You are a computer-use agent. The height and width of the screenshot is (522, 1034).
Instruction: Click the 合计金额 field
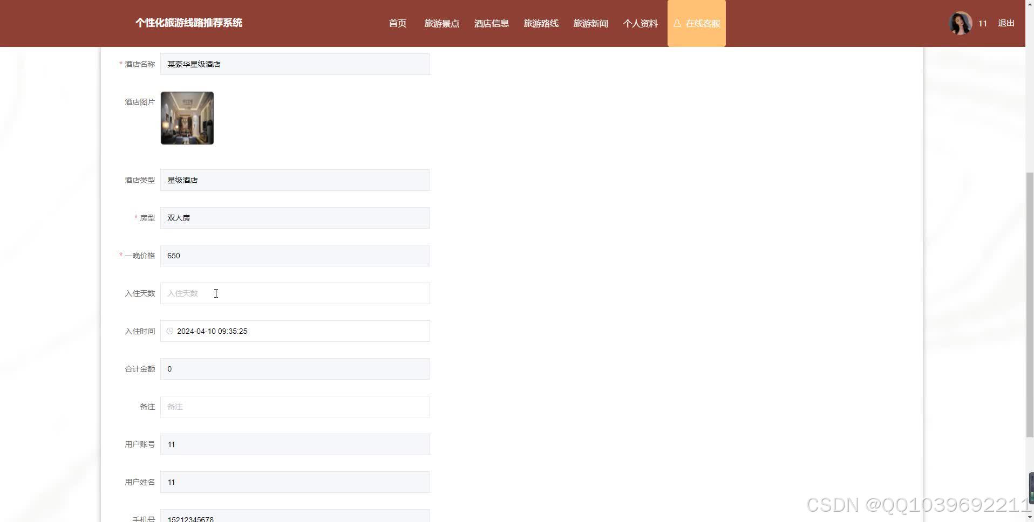click(295, 369)
